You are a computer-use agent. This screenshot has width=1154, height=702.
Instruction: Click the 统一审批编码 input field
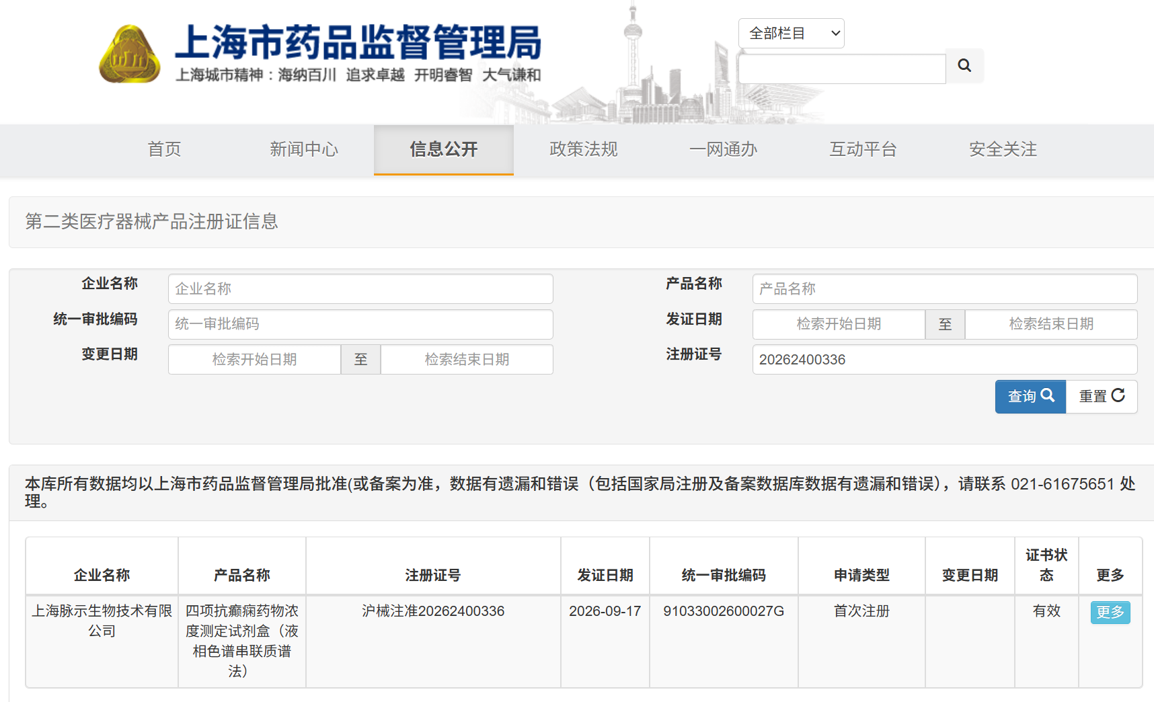tap(360, 324)
